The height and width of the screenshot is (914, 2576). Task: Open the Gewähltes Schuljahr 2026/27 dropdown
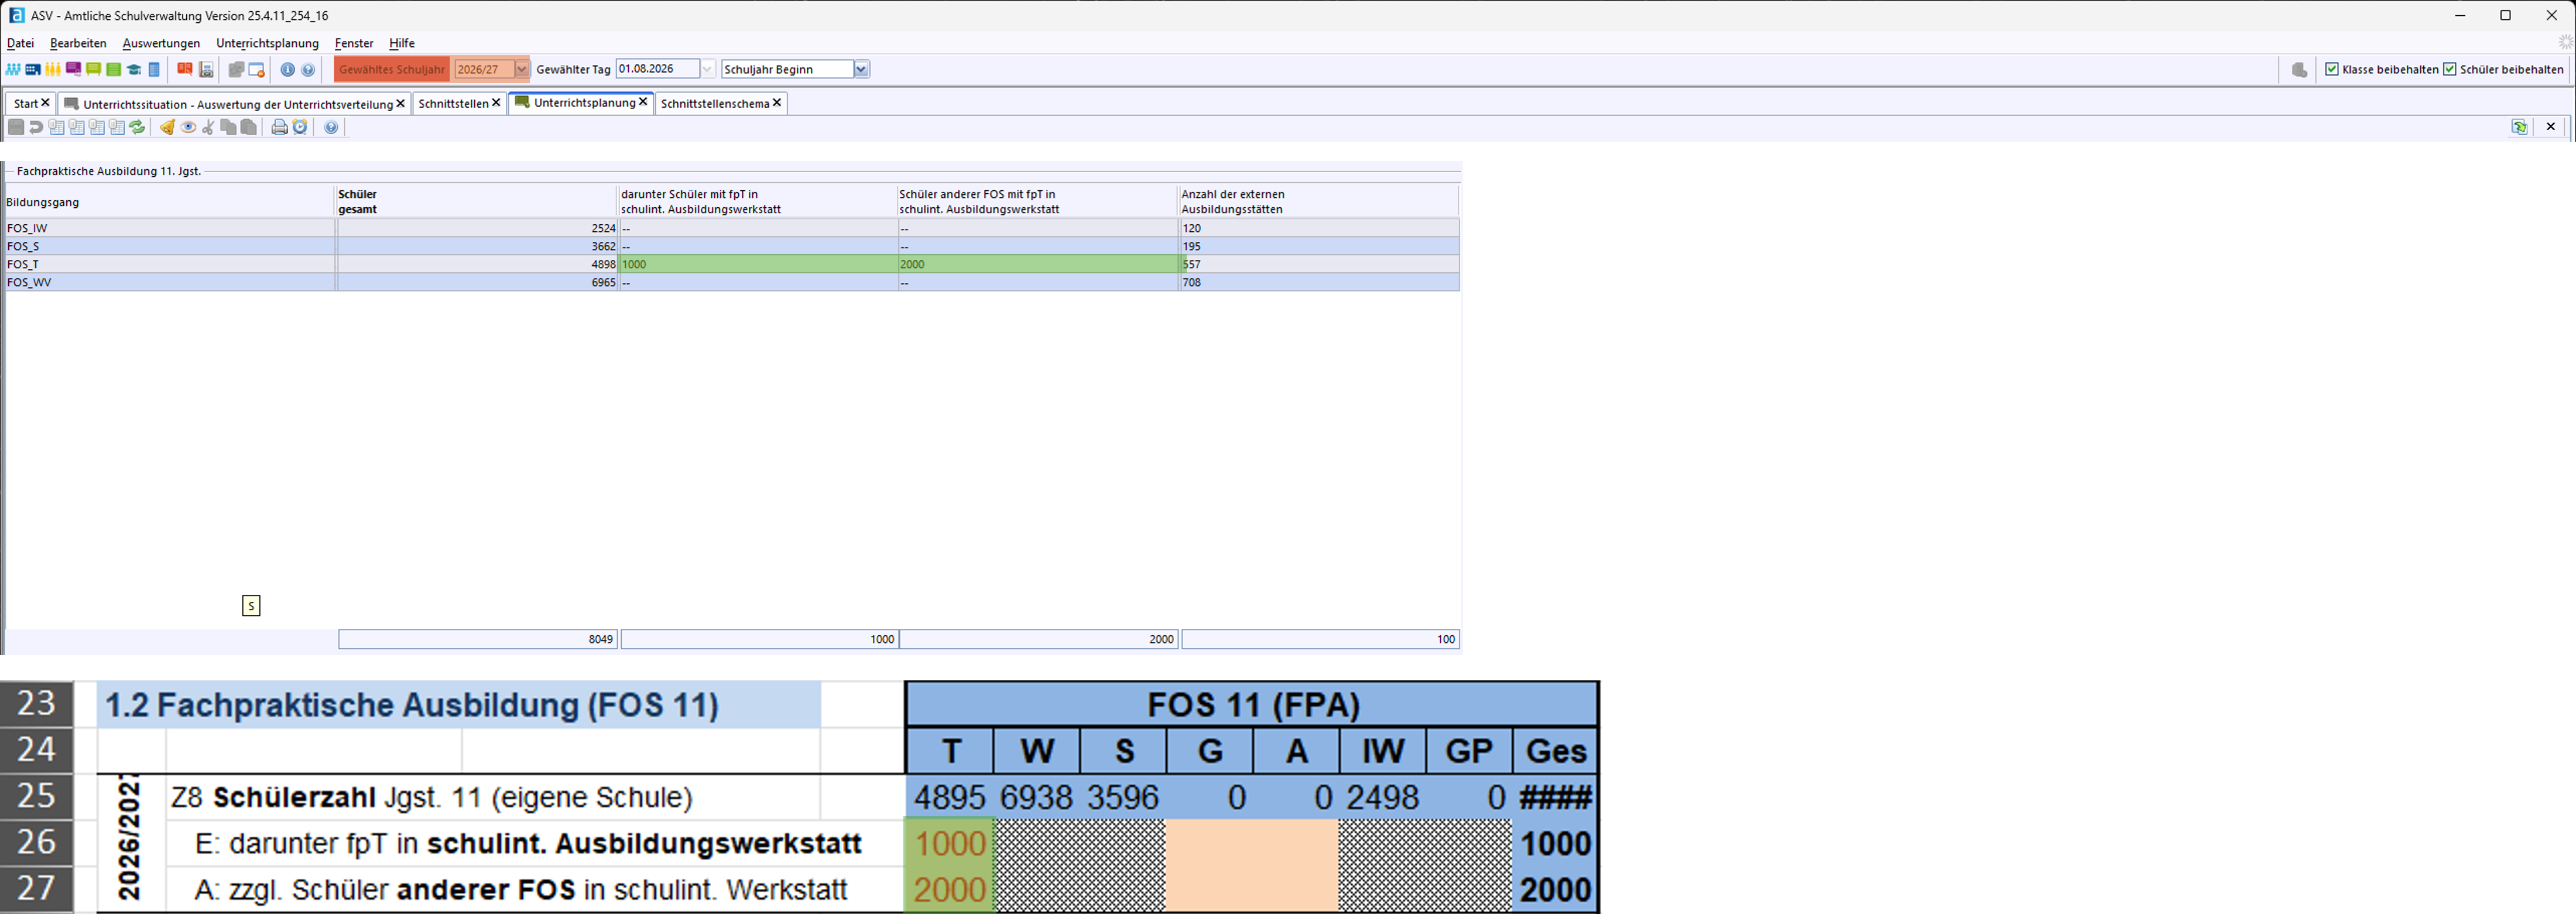[x=521, y=69]
